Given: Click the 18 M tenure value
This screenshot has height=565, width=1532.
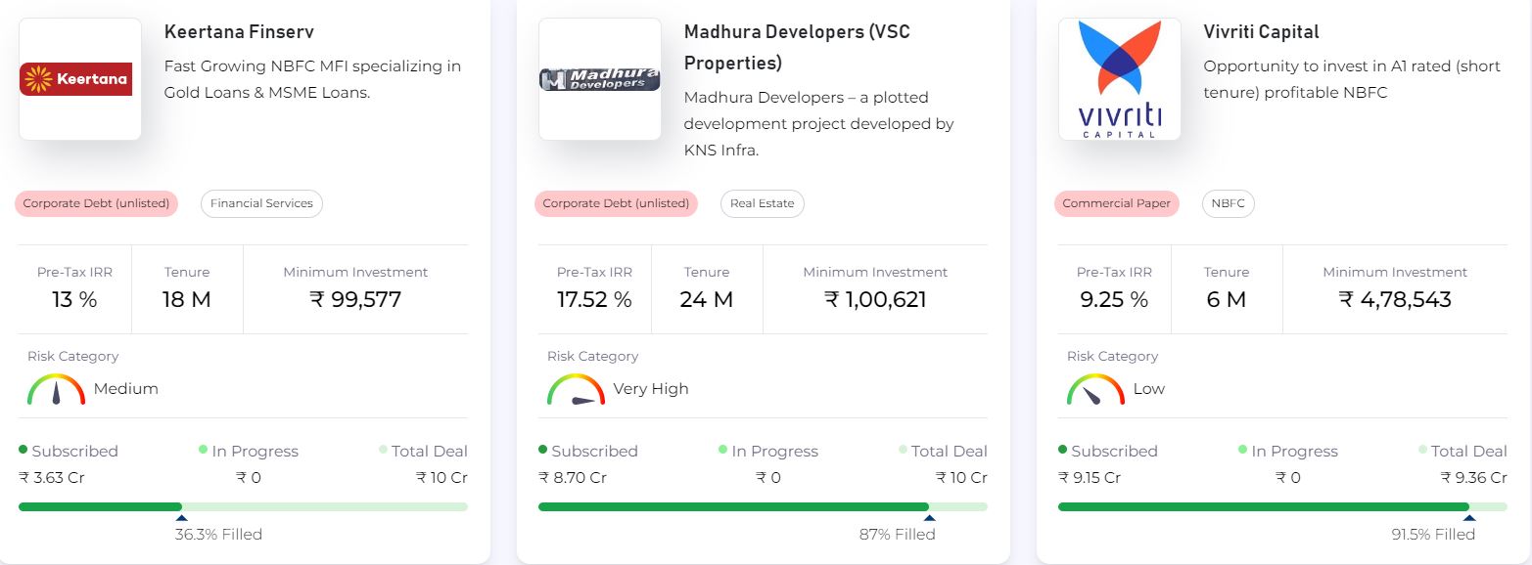Looking at the screenshot, I should [187, 299].
